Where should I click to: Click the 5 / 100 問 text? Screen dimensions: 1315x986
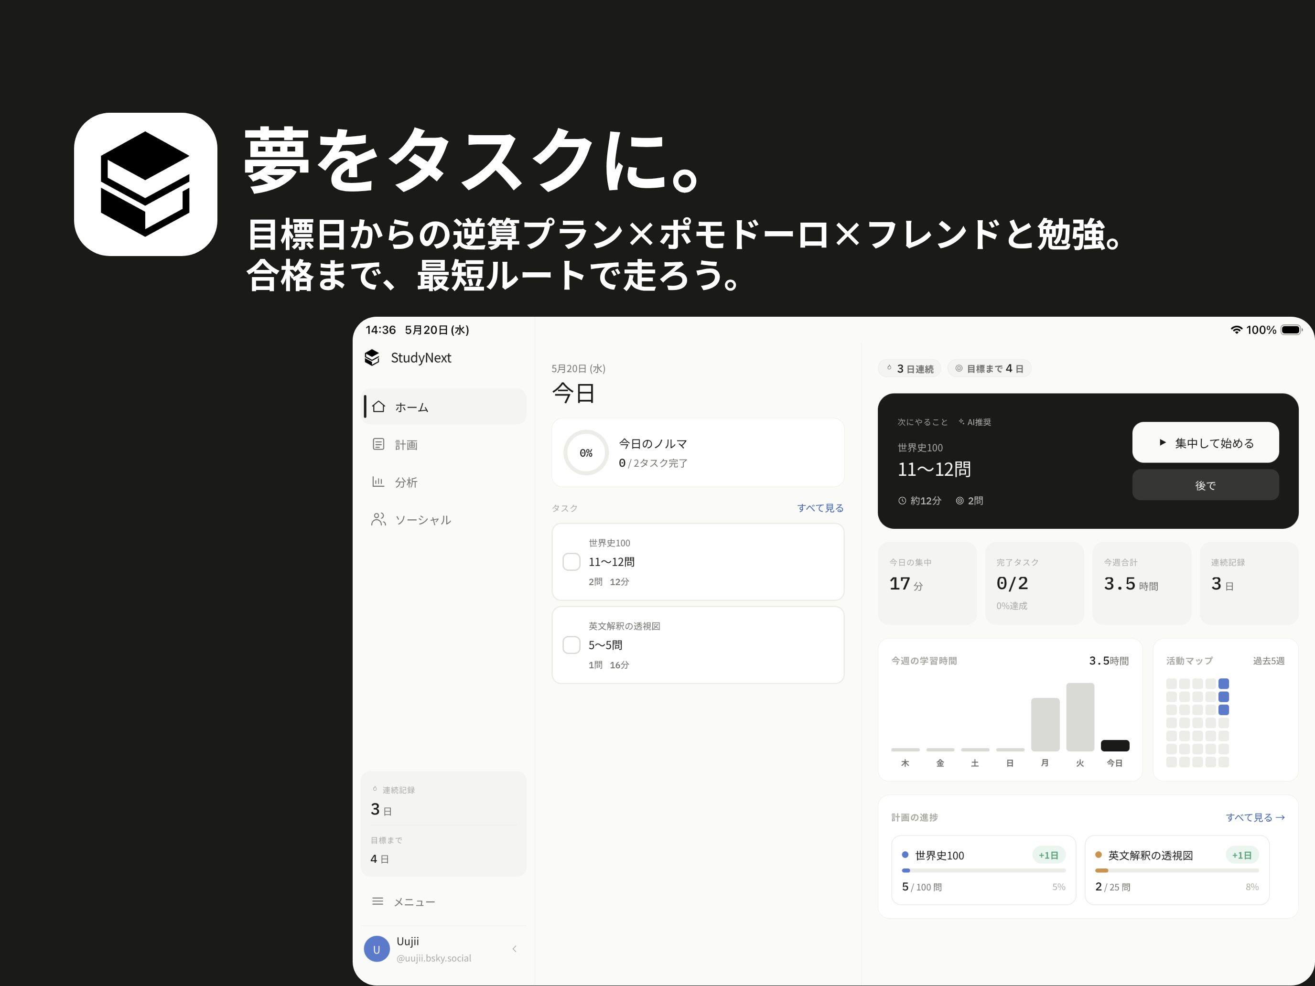pos(921,886)
